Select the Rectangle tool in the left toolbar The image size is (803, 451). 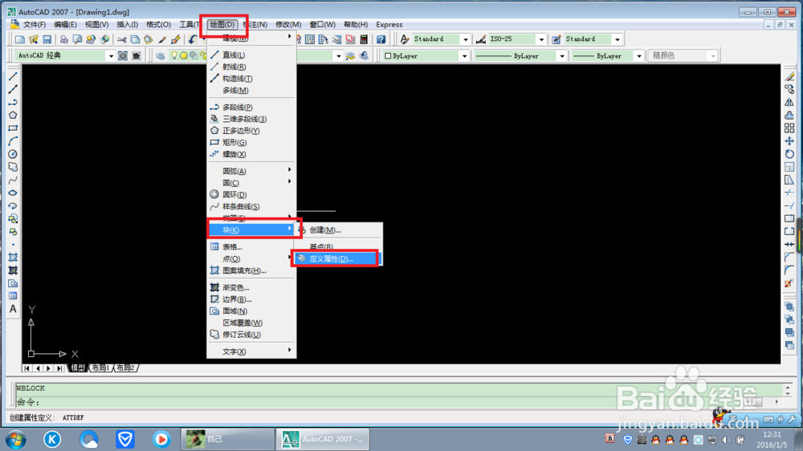13,128
